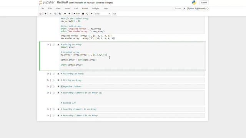The image size is (246, 138).
Task: Click the Reversing Elements in an Array cell
Action: pyautogui.click(x=132, y=115)
